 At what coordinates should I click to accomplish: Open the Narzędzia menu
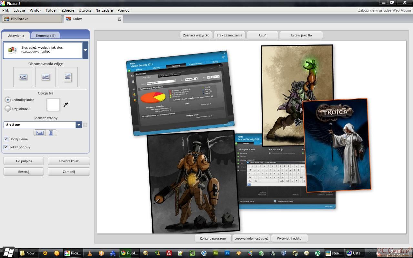[104, 10]
